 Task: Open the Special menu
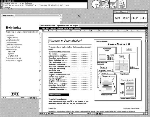tap(60, 28)
